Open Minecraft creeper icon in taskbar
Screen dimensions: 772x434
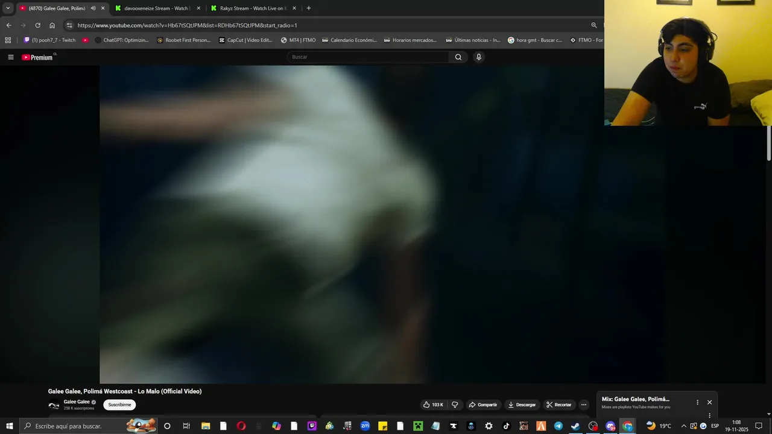click(x=418, y=426)
